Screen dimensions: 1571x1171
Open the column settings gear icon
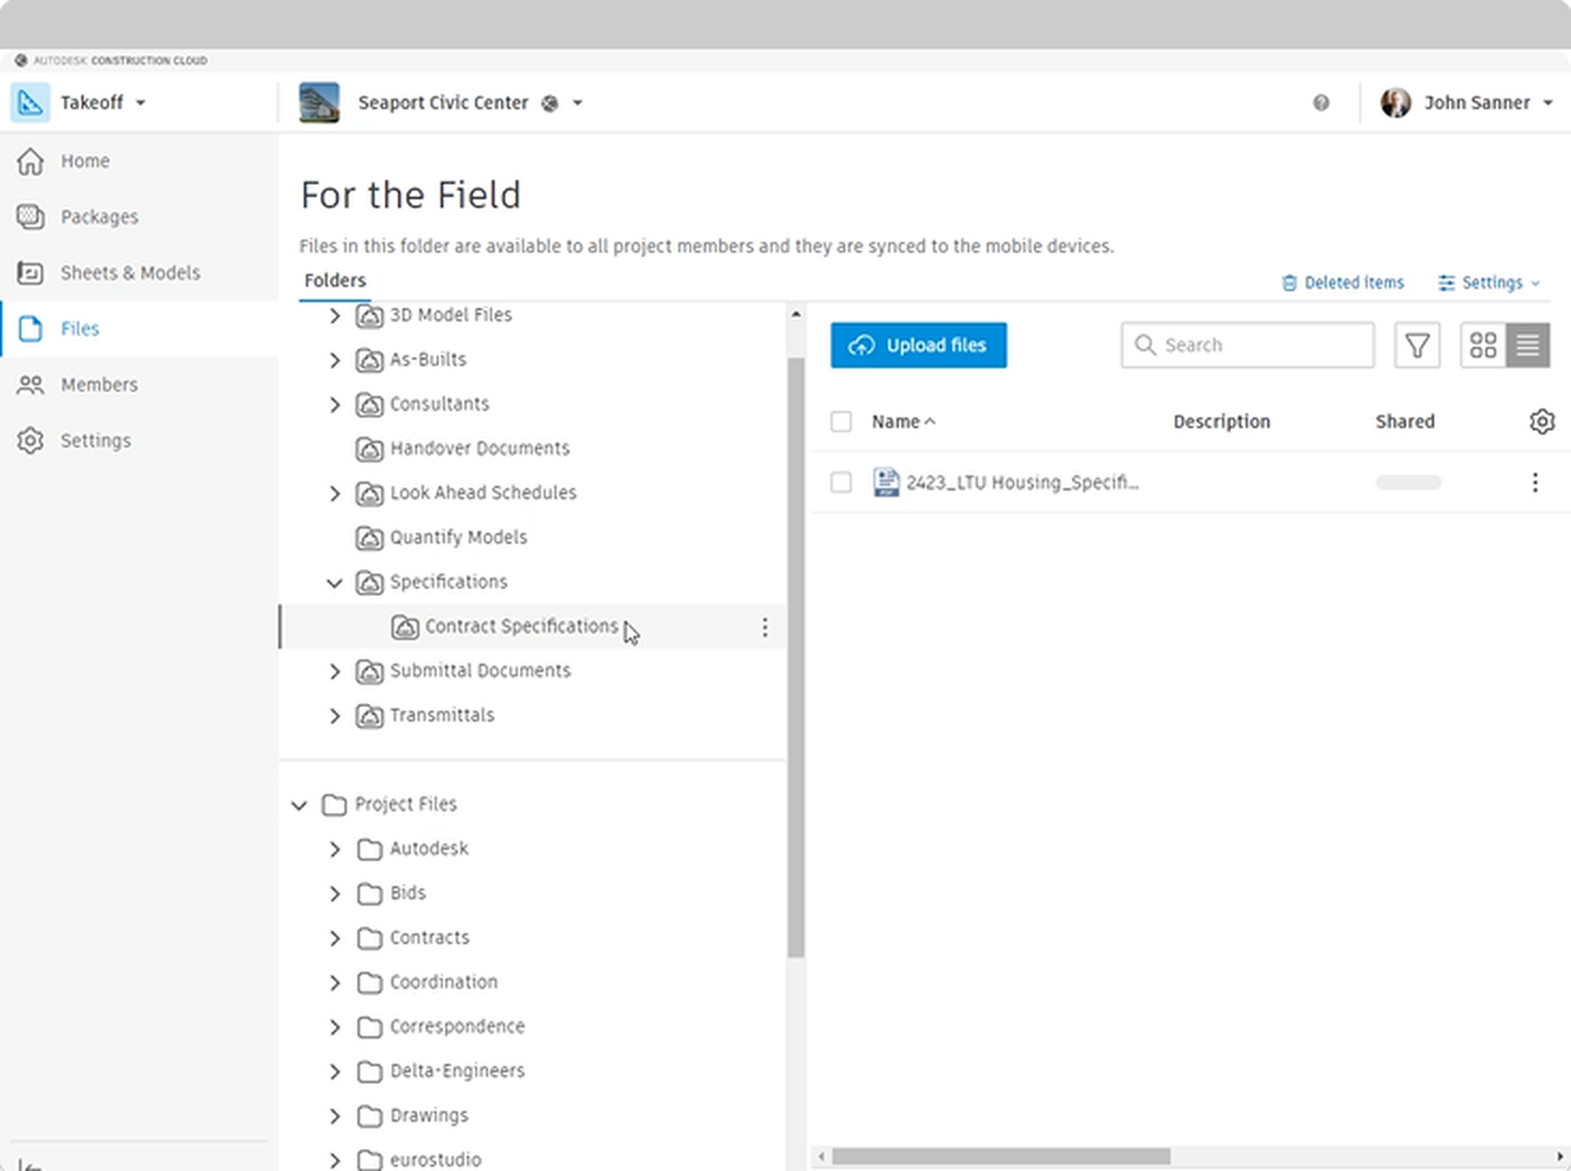point(1542,421)
